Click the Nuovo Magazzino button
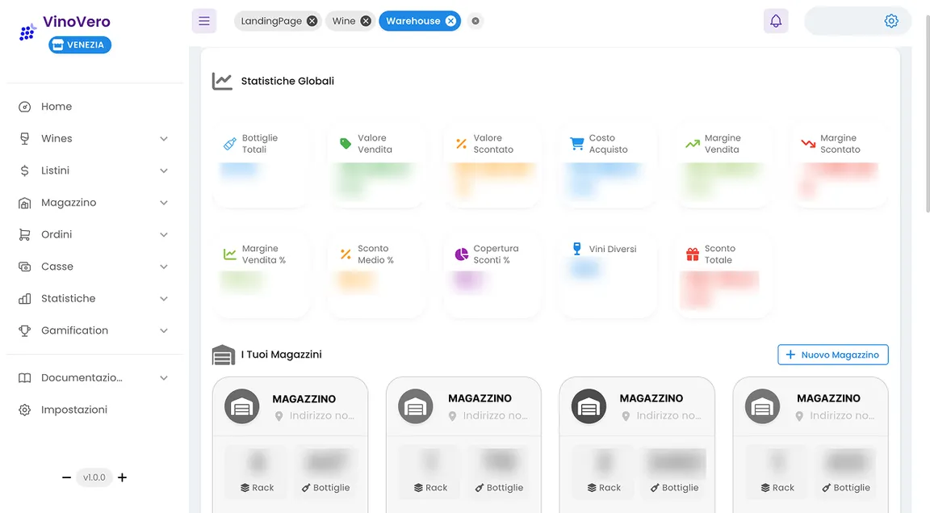The image size is (930, 513). pos(833,355)
